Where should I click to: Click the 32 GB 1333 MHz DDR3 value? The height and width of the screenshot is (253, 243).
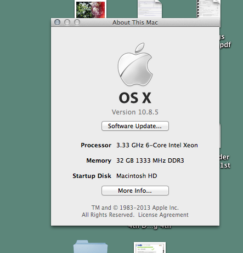[150, 160]
